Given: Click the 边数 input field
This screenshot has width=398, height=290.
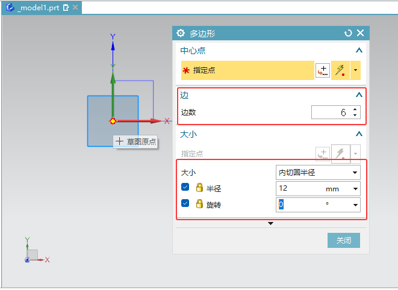Looking at the screenshot, I should 331,112.
